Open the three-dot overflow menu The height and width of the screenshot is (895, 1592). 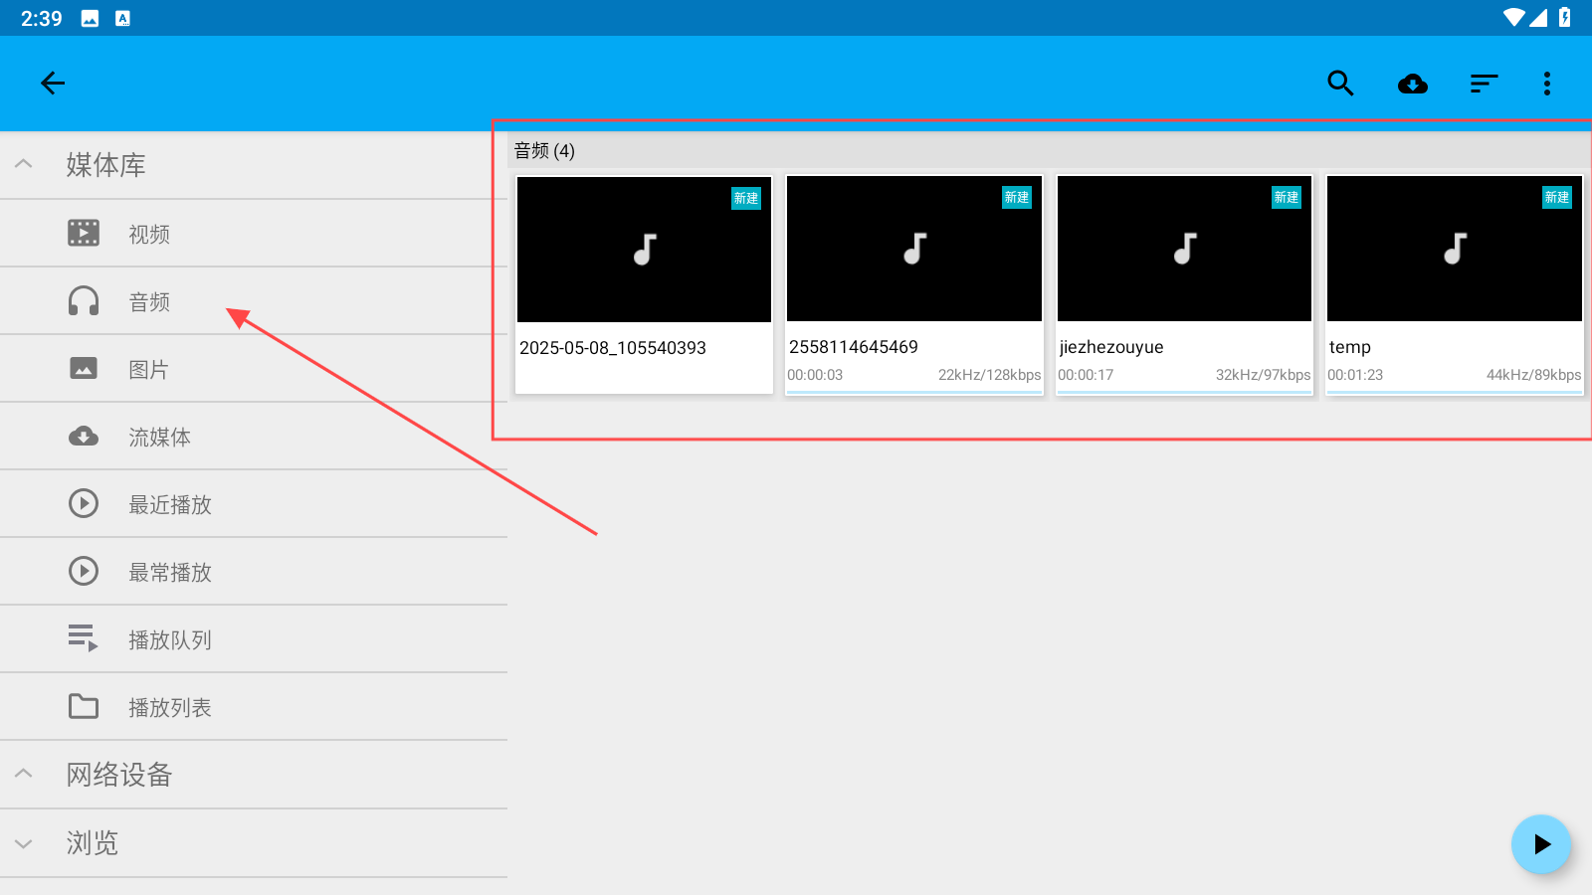coord(1547,84)
